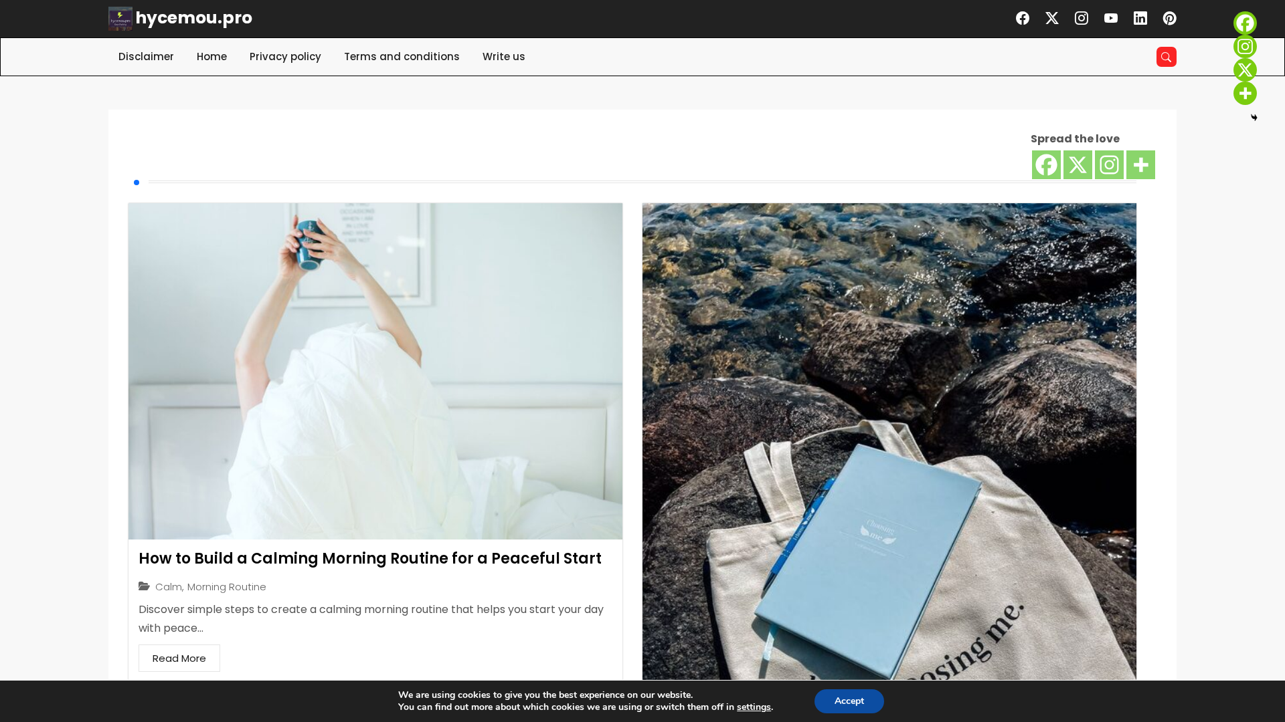Image resolution: width=1285 pixels, height=722 pixels.
Task: Click the hycemou.pro site logo image
Action: coord(120,19)
